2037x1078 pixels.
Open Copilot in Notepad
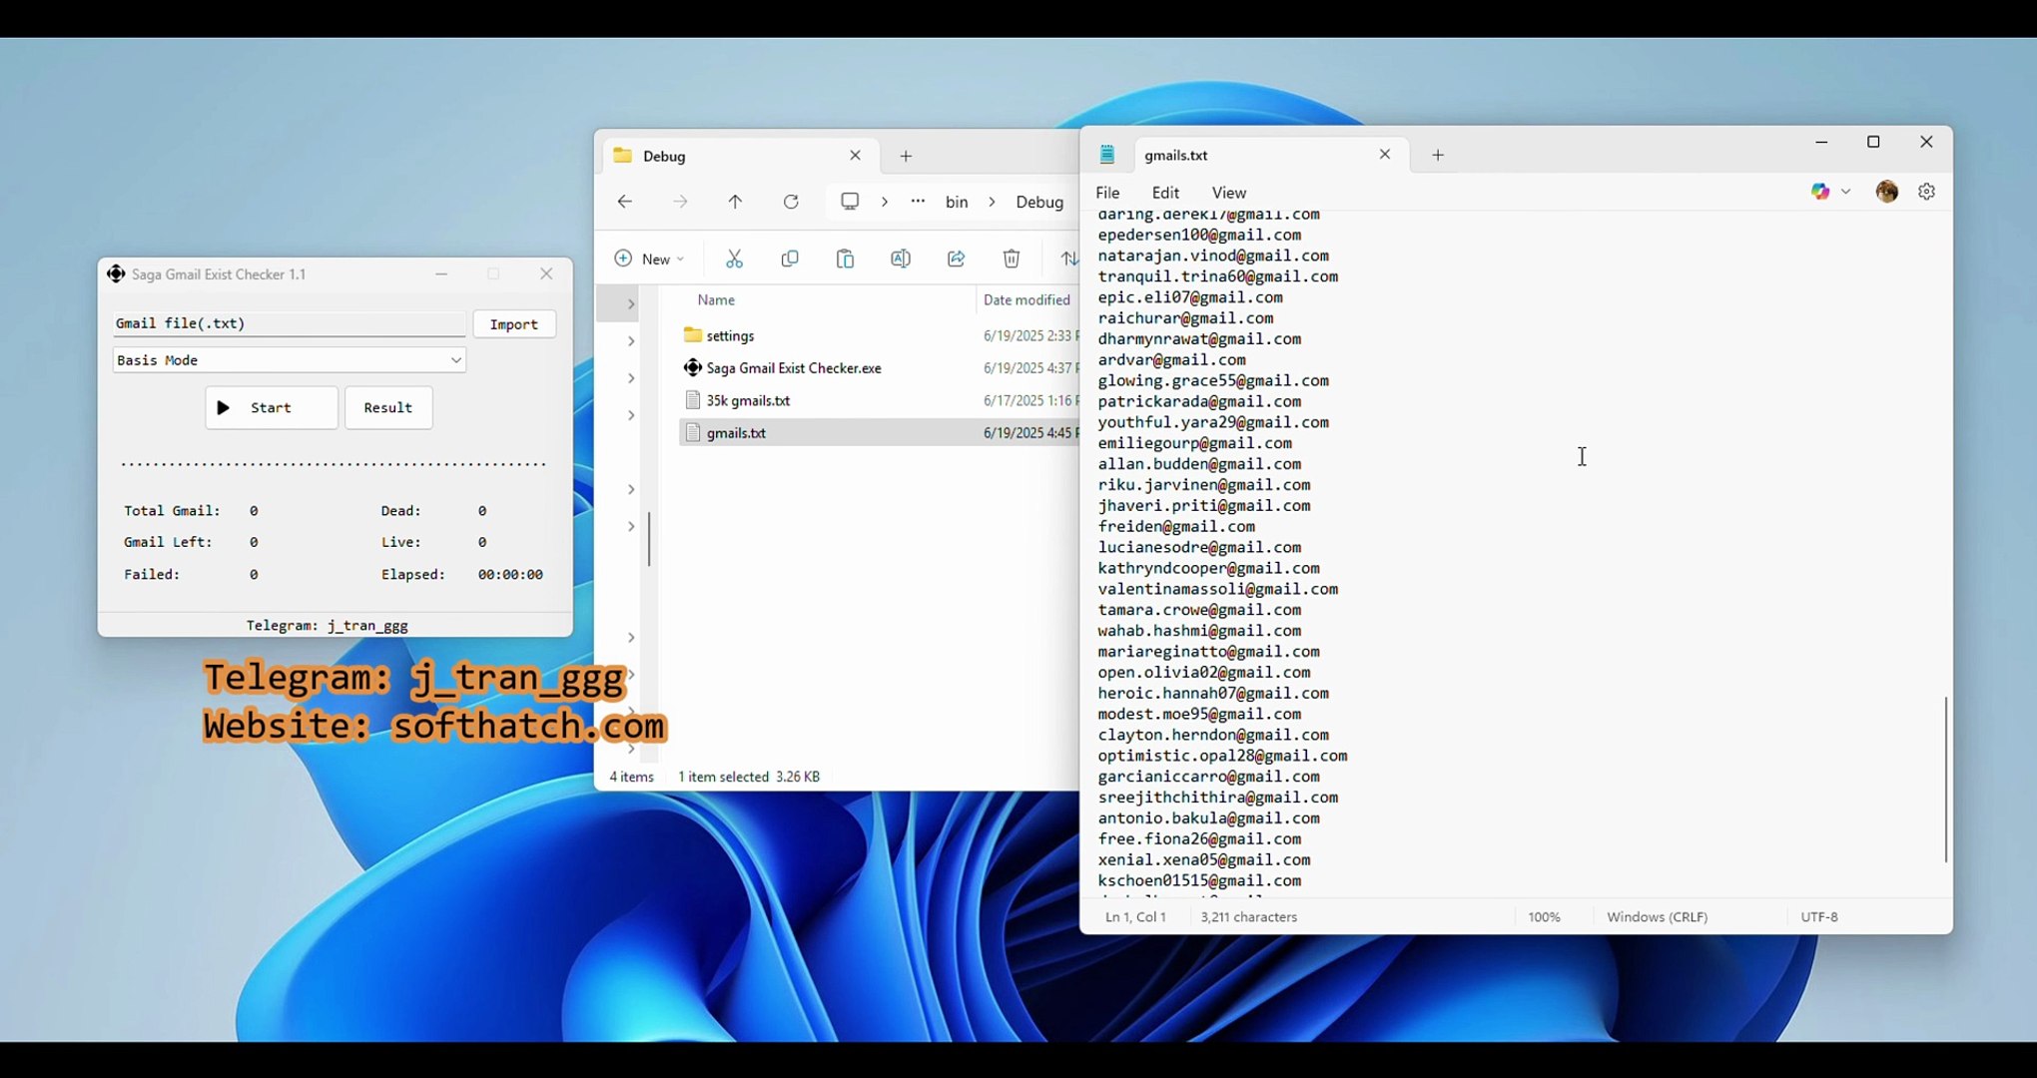click(1821, 192)
